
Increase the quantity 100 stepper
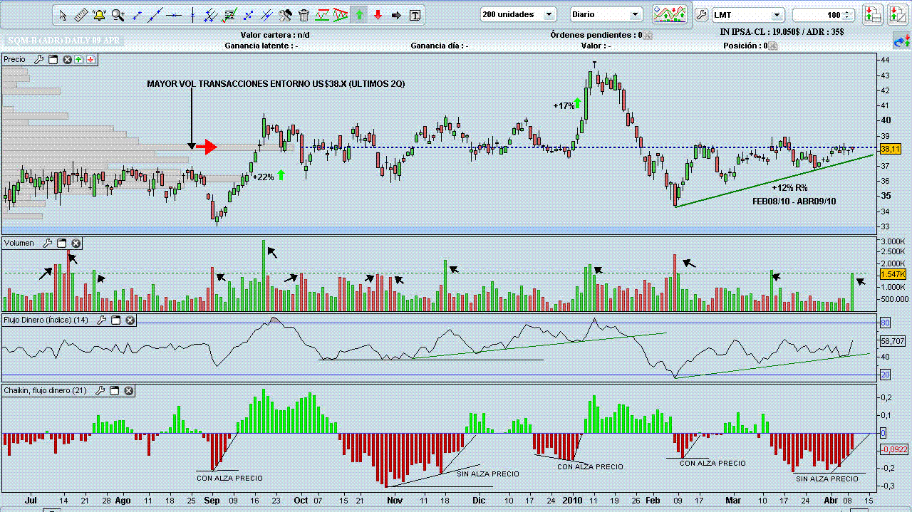pos(847,11)
